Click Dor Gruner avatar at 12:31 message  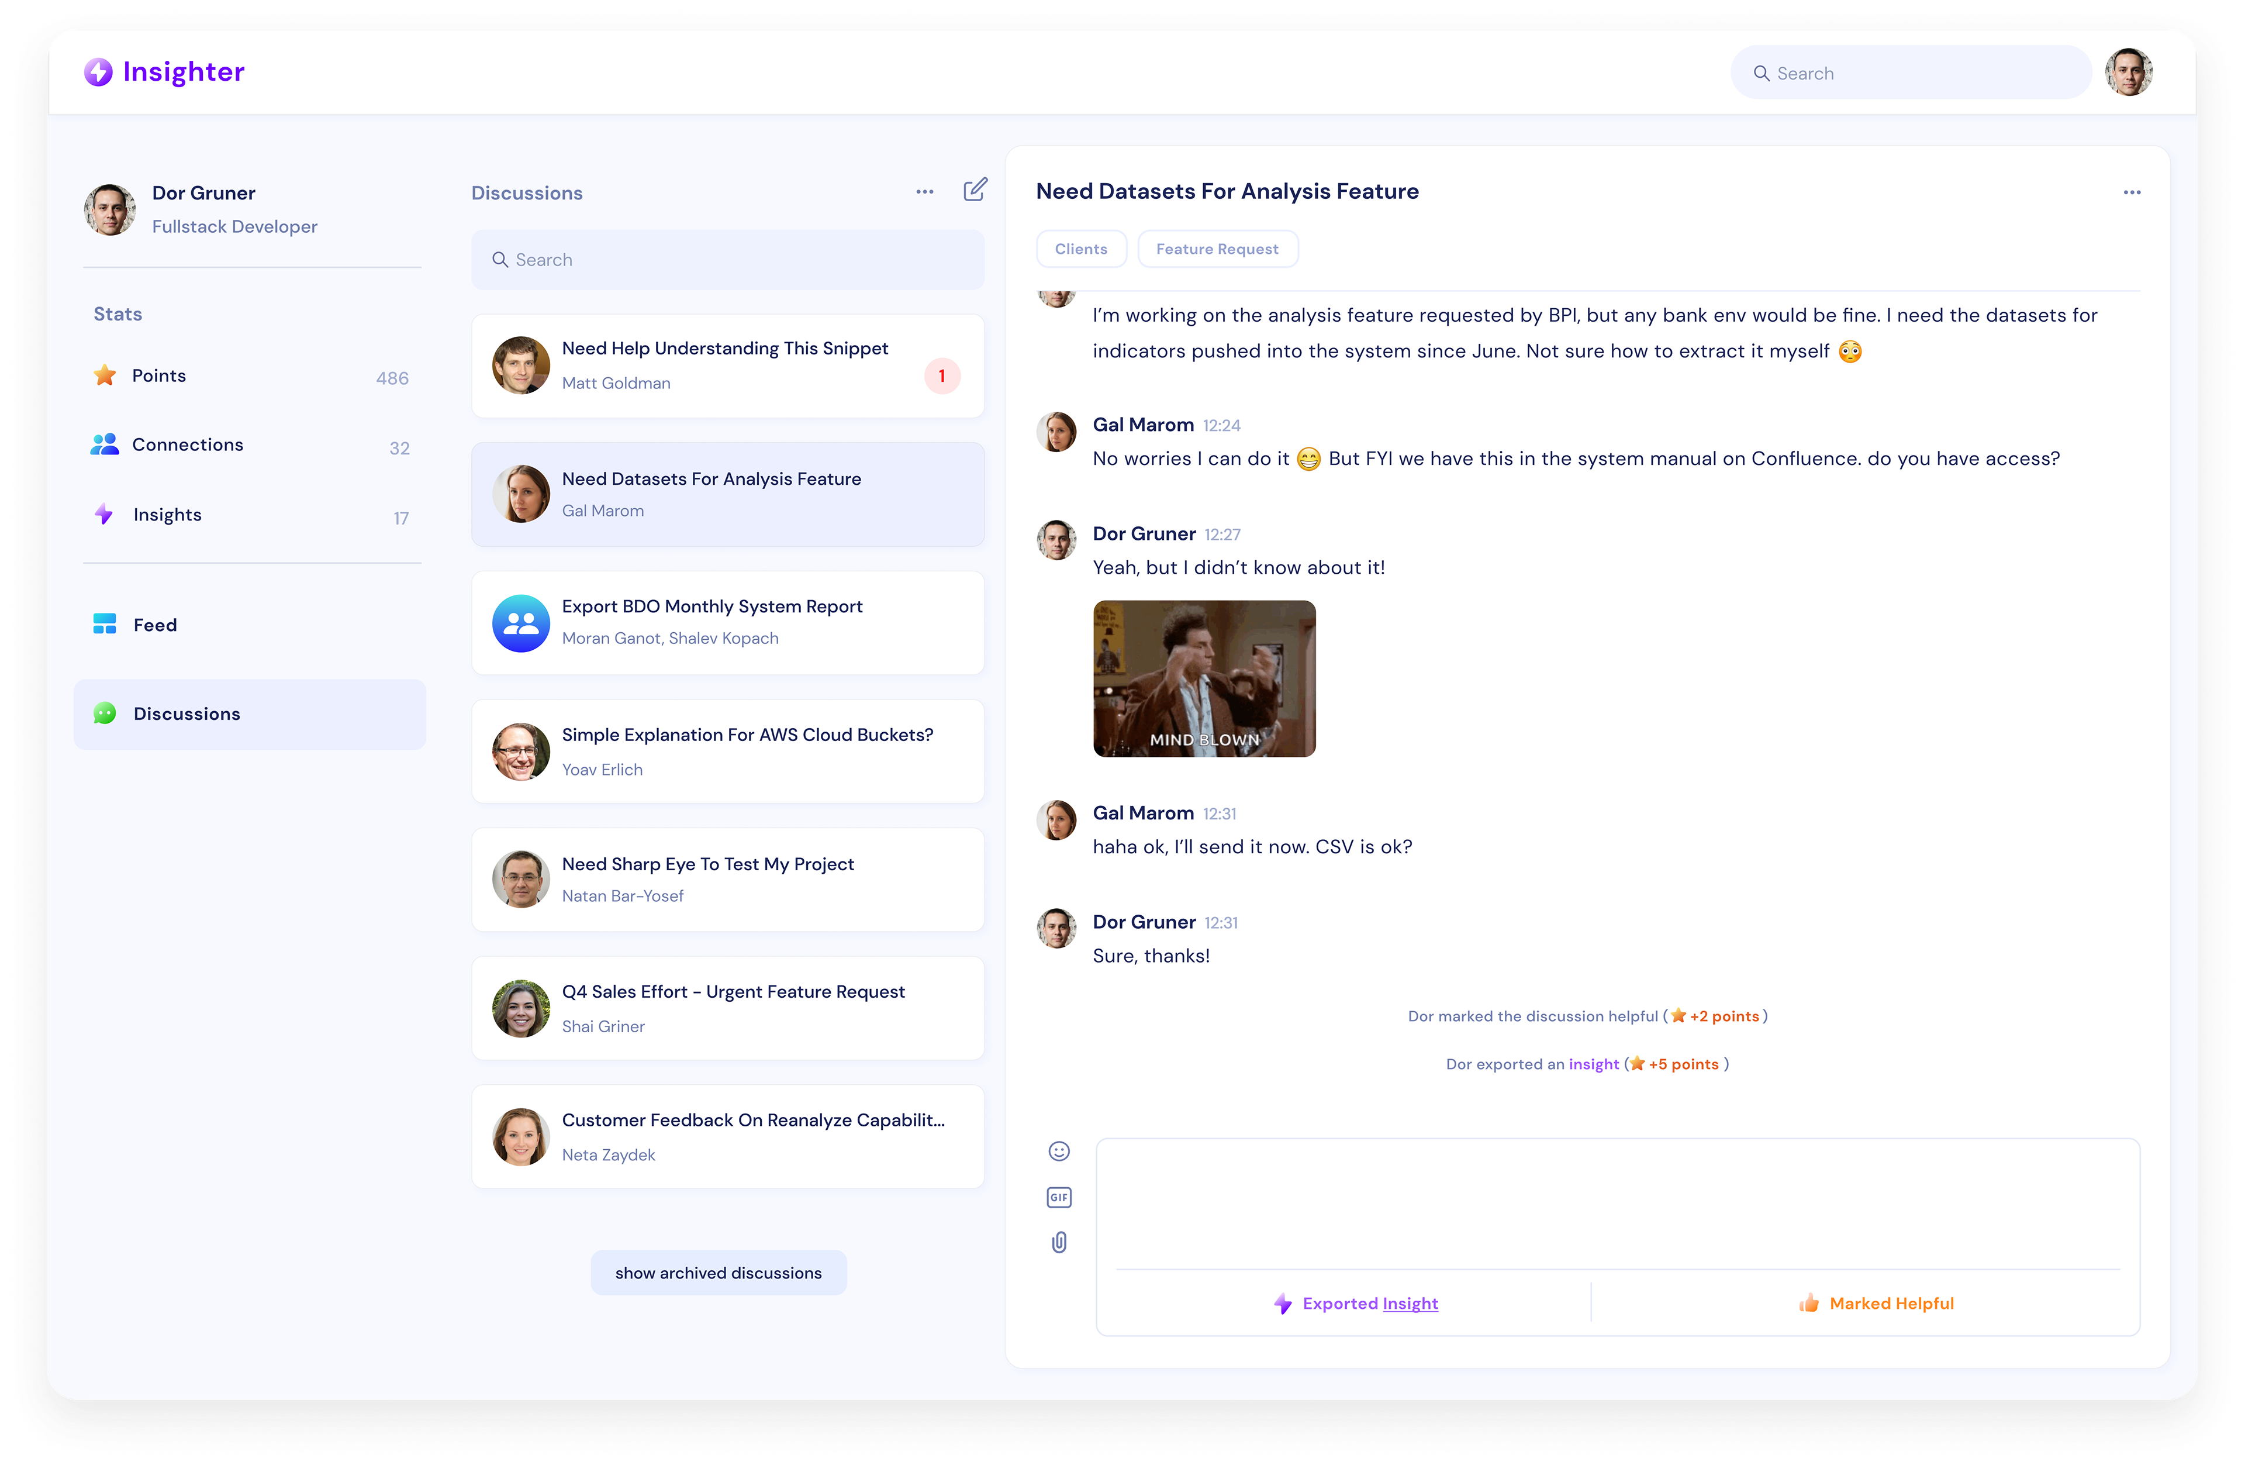click(x=1056, y=928)
